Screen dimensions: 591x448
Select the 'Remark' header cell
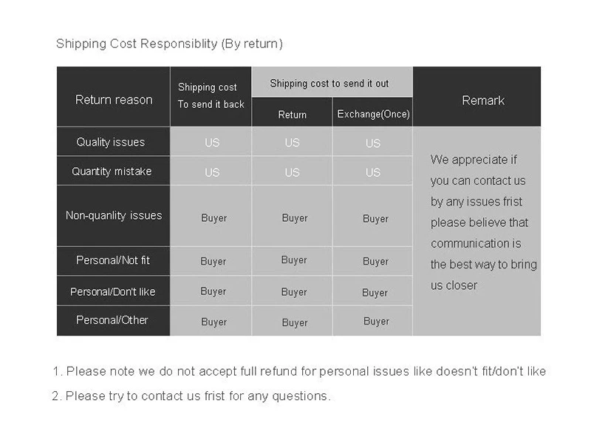coord(476,97)
